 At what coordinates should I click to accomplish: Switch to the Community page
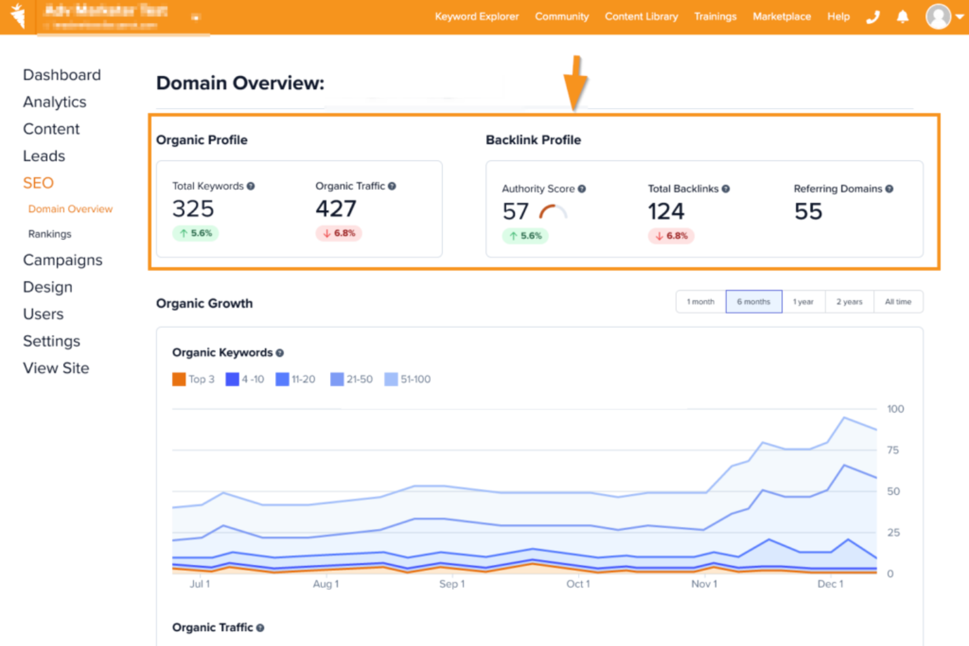pyautogui.click(x=562, y=16)
